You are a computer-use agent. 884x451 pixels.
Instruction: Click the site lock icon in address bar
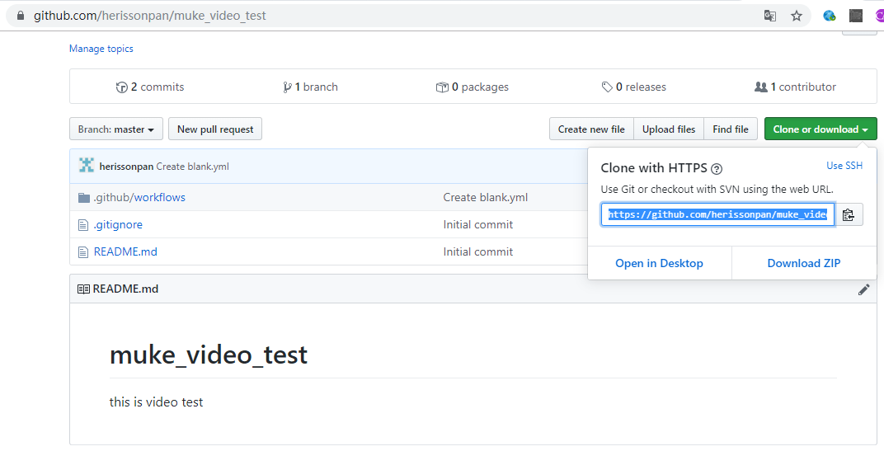[x=21, y=16]
